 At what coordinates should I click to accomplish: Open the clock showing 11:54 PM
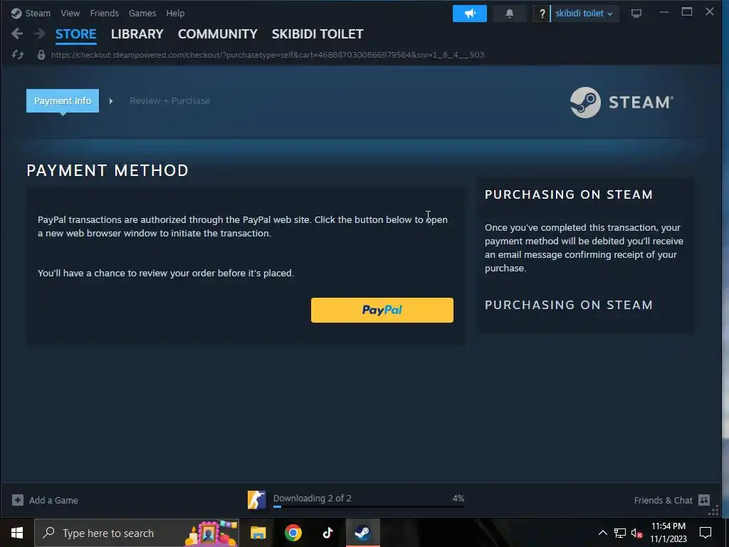tap(668, 533)
